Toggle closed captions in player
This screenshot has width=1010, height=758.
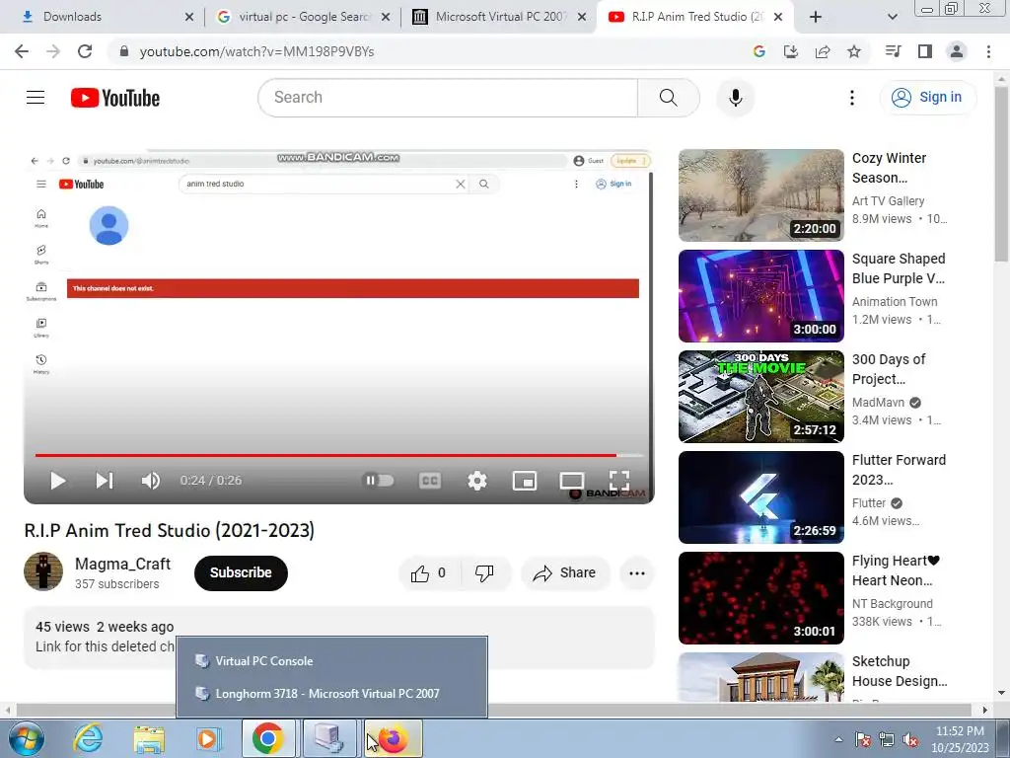[430, 481]
